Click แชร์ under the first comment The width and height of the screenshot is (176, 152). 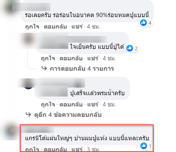(77, 27)
